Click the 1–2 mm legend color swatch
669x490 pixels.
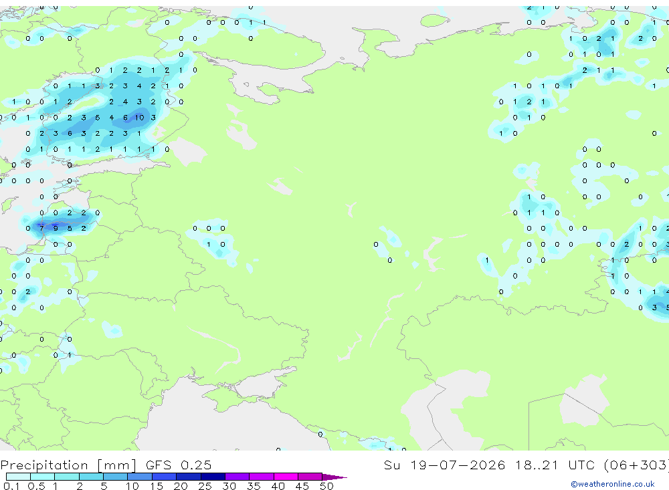tap(67, 477)
